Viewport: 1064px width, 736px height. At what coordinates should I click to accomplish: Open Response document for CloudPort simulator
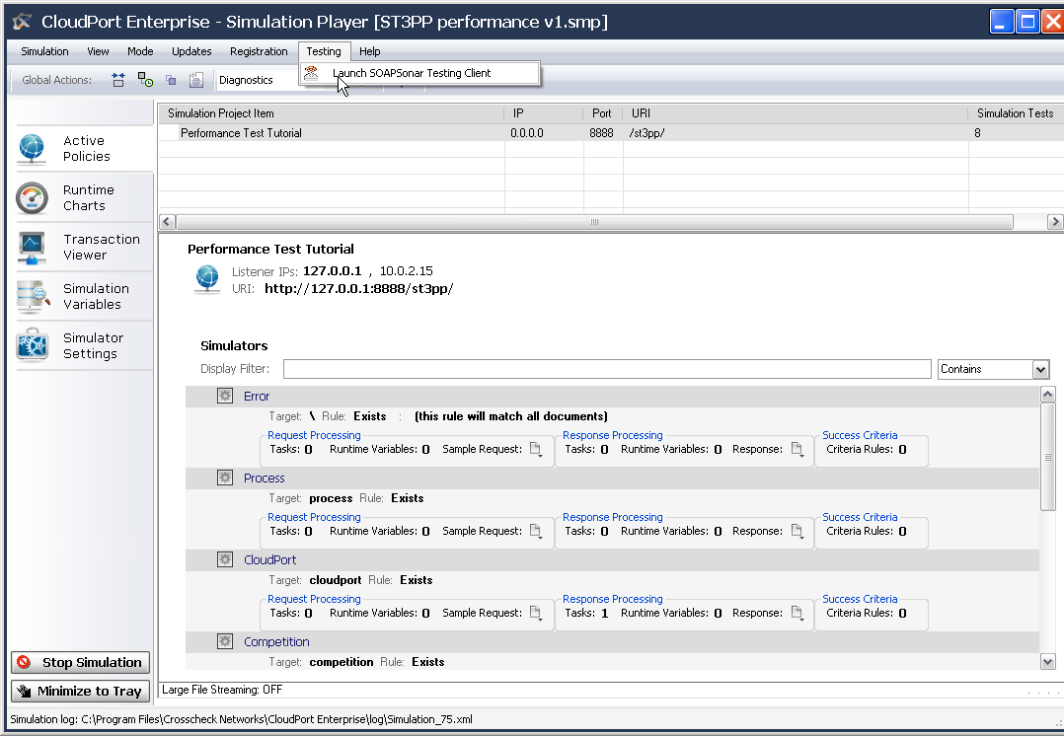click(x=797, y=614)
